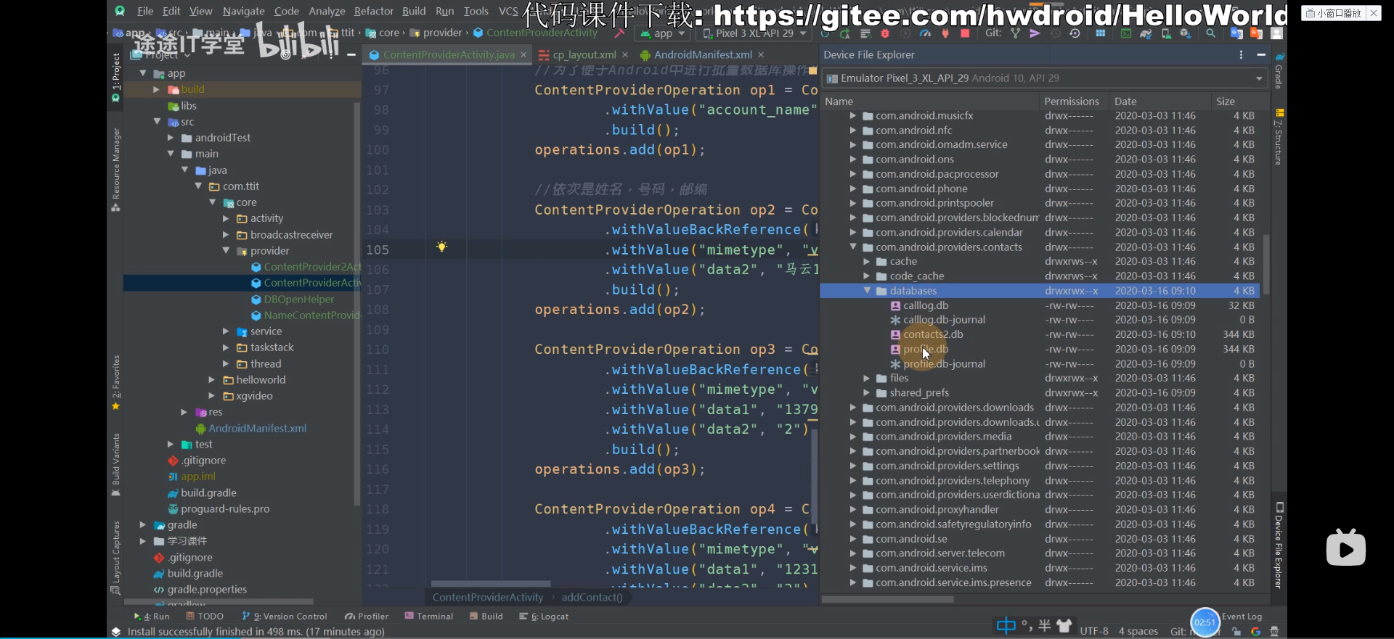
Task: Click the Device File Explorer horizontal scrollbar
Action: pos(887,600)
